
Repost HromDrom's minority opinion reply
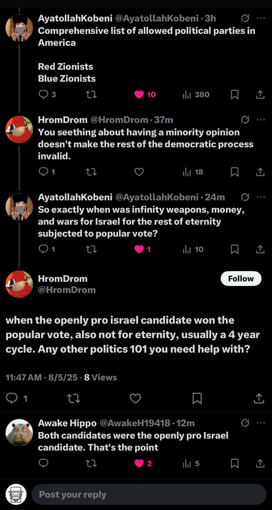91,172
